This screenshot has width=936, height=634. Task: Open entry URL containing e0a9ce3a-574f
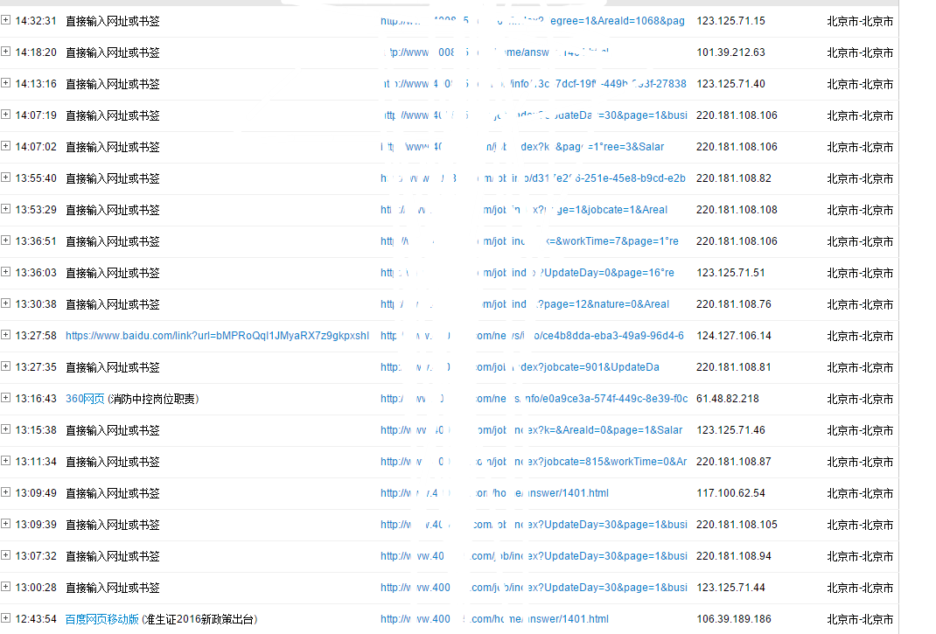tap(534, 399)
